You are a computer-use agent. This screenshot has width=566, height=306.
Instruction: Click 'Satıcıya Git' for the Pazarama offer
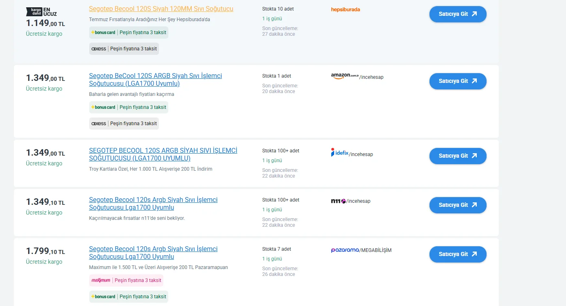[458, 254]
